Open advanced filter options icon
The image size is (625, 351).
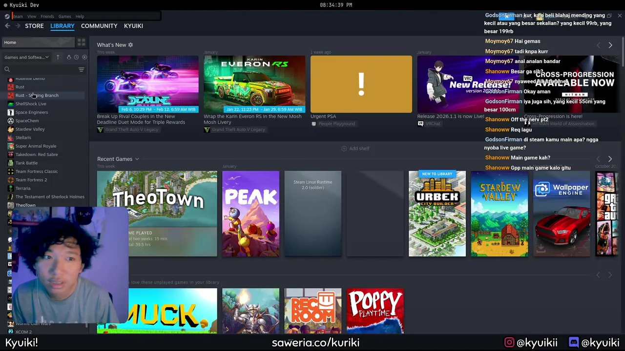82,70
